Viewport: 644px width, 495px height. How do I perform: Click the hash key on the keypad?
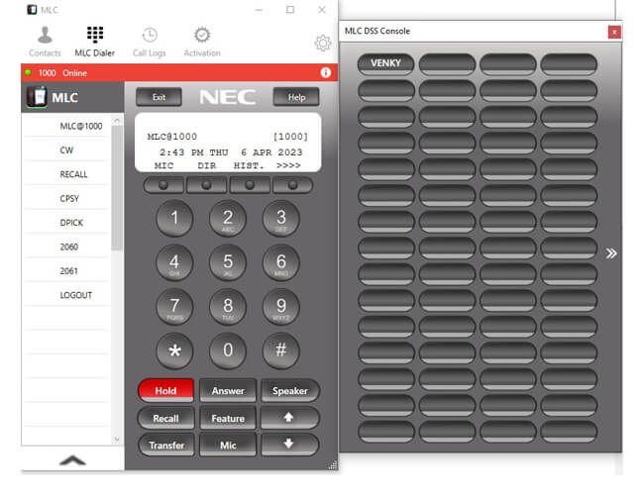pyautogui.click(x=281, y=350)
